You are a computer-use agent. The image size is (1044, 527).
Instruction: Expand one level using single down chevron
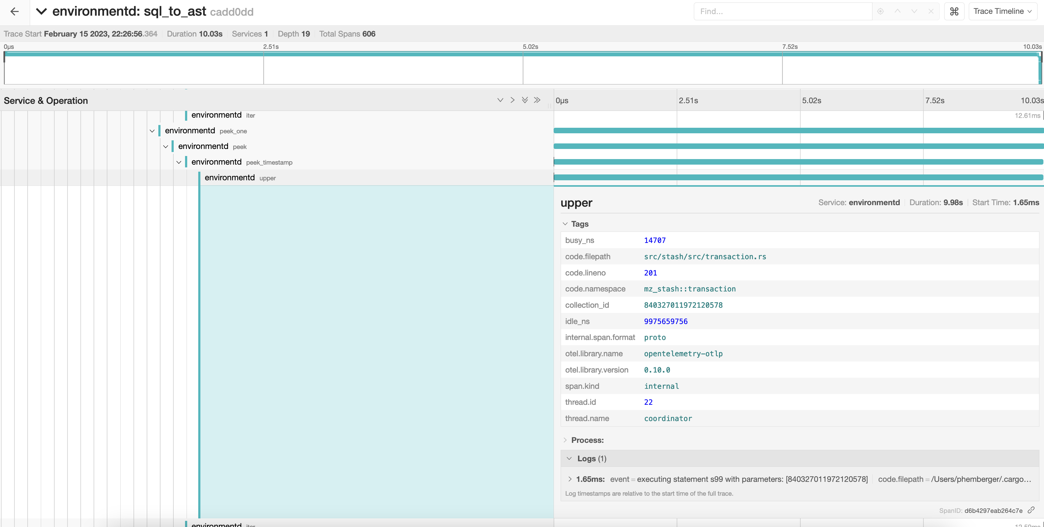[500, 100]
